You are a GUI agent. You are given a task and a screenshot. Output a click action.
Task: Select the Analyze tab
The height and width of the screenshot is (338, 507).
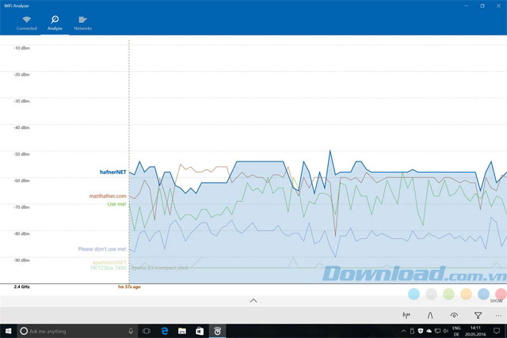[54, 21]
